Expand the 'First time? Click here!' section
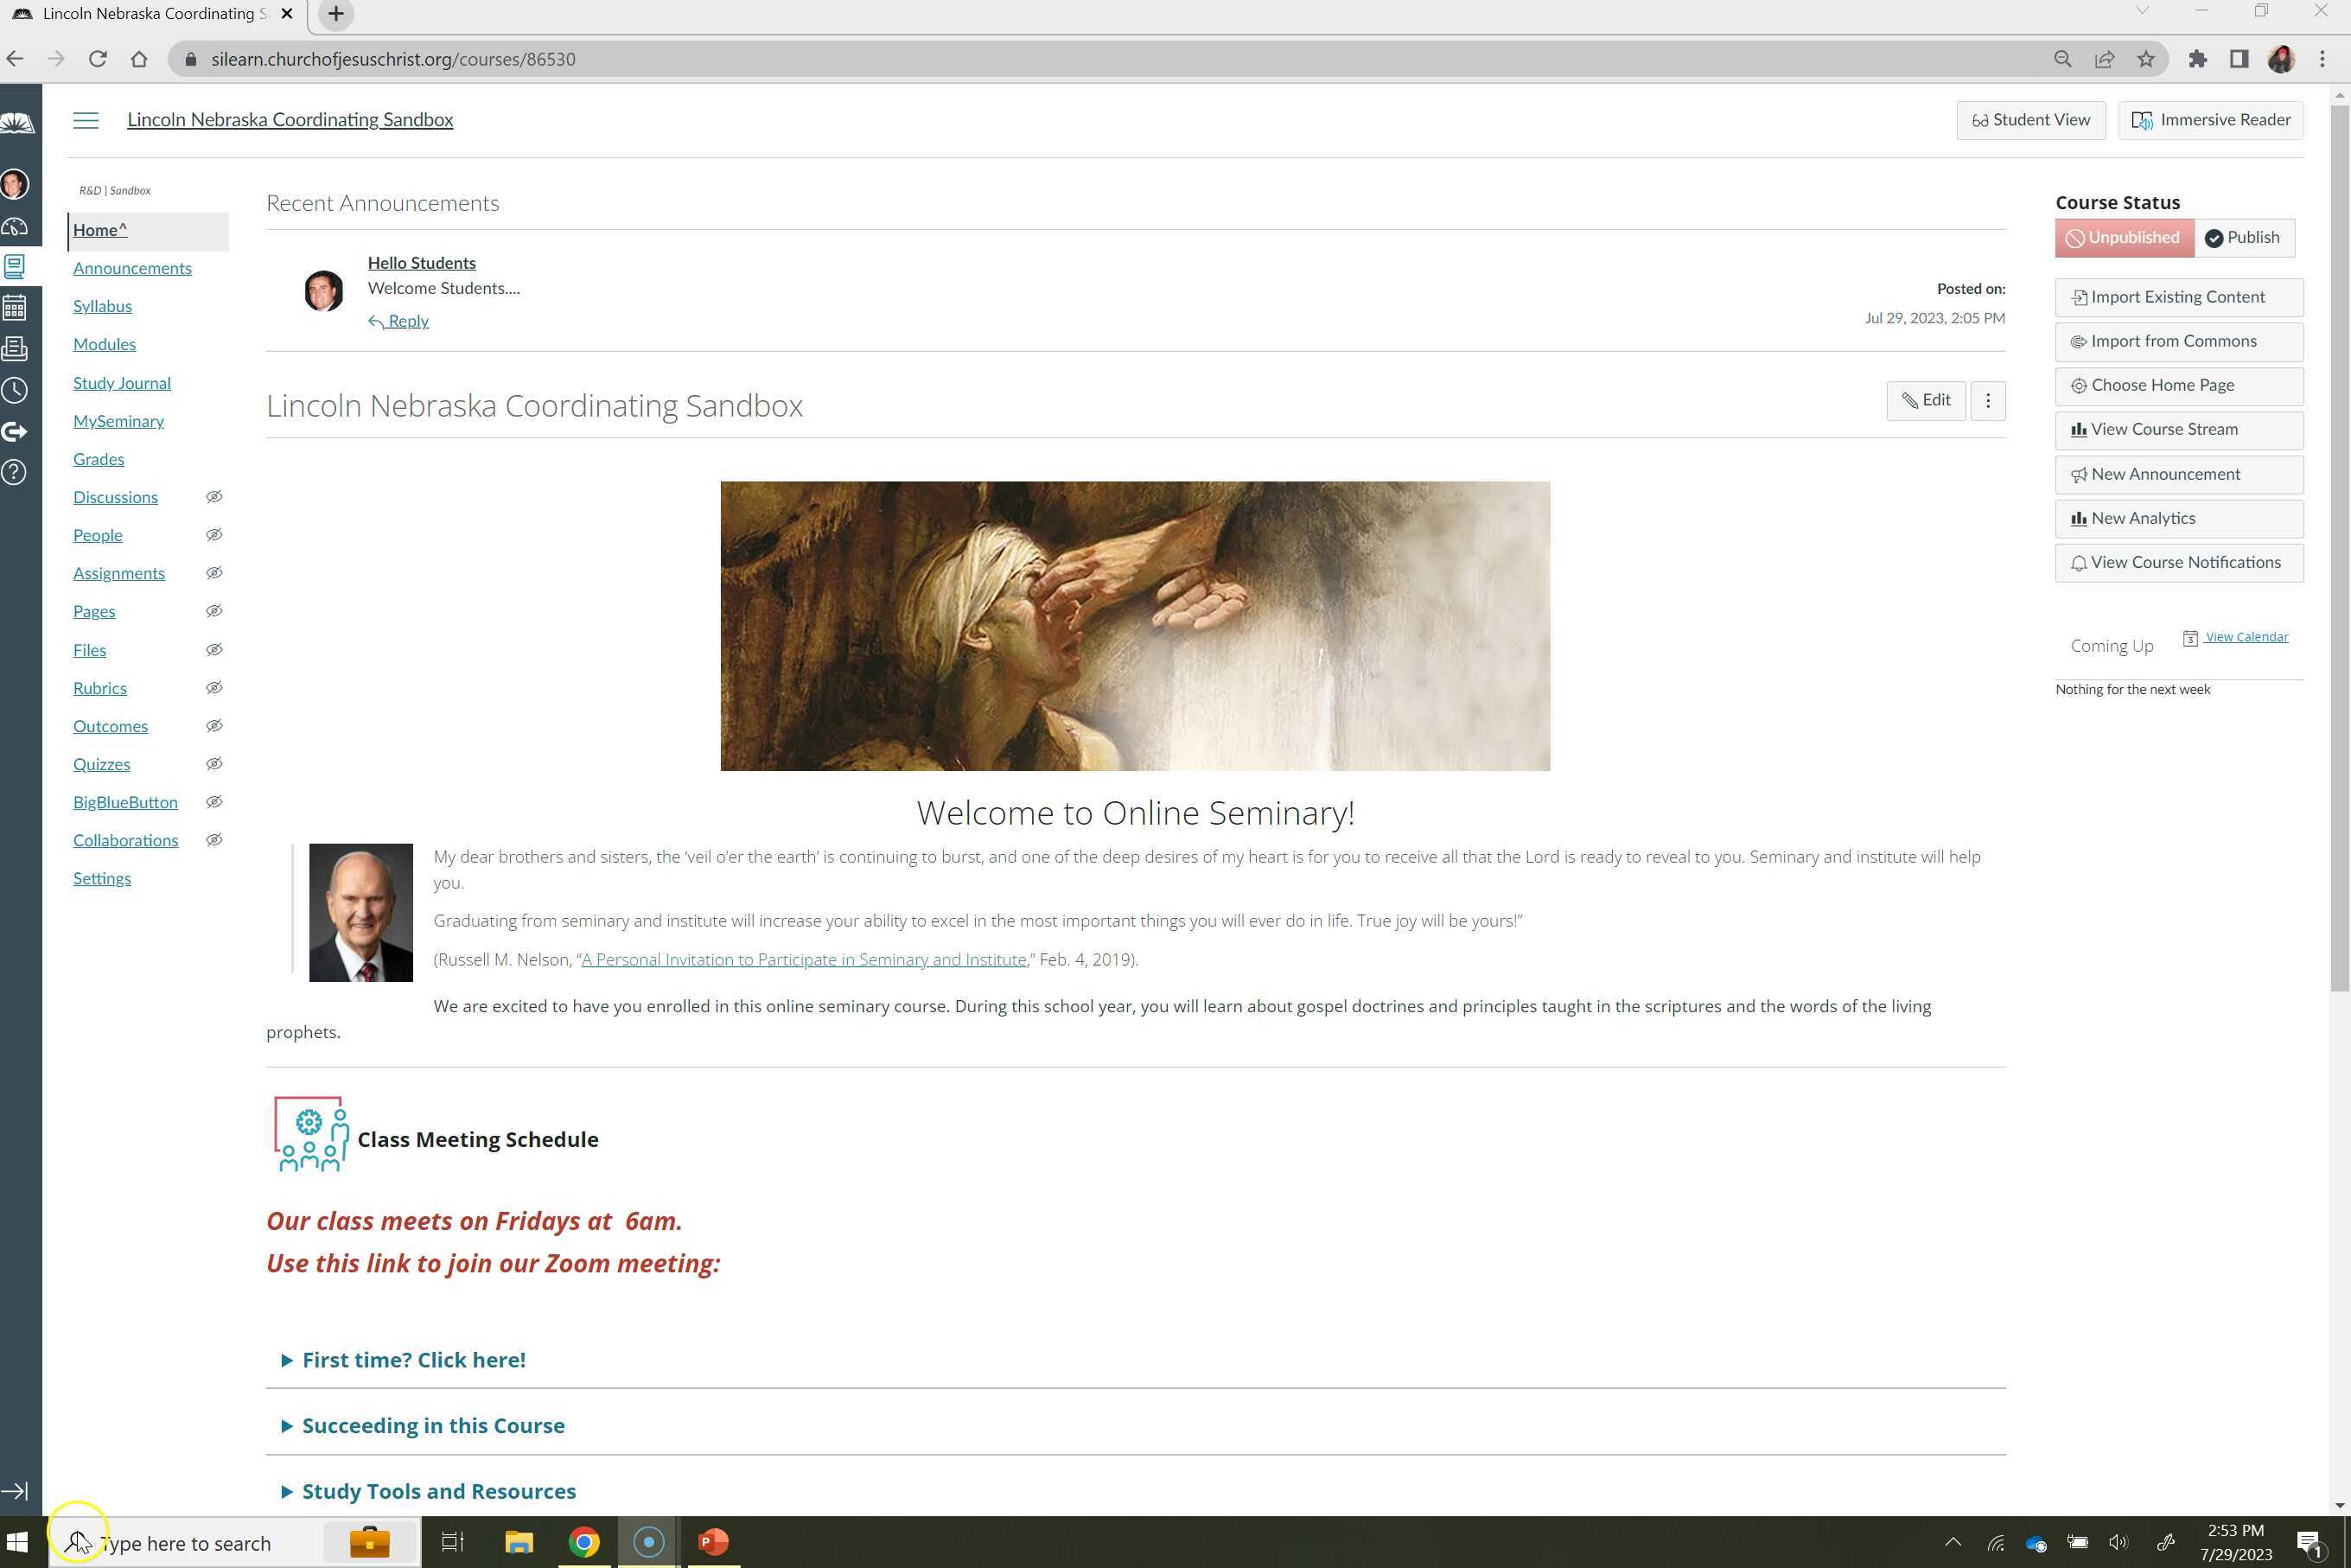This screenshot has width=2351, height=1568. click(413, 1360)
